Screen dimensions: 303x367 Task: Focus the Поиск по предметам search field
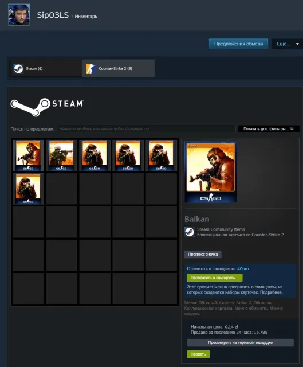point(147,129)
